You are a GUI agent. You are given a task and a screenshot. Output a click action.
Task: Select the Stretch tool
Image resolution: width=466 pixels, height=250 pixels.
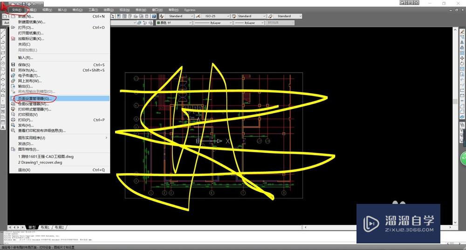coord(462,74)
